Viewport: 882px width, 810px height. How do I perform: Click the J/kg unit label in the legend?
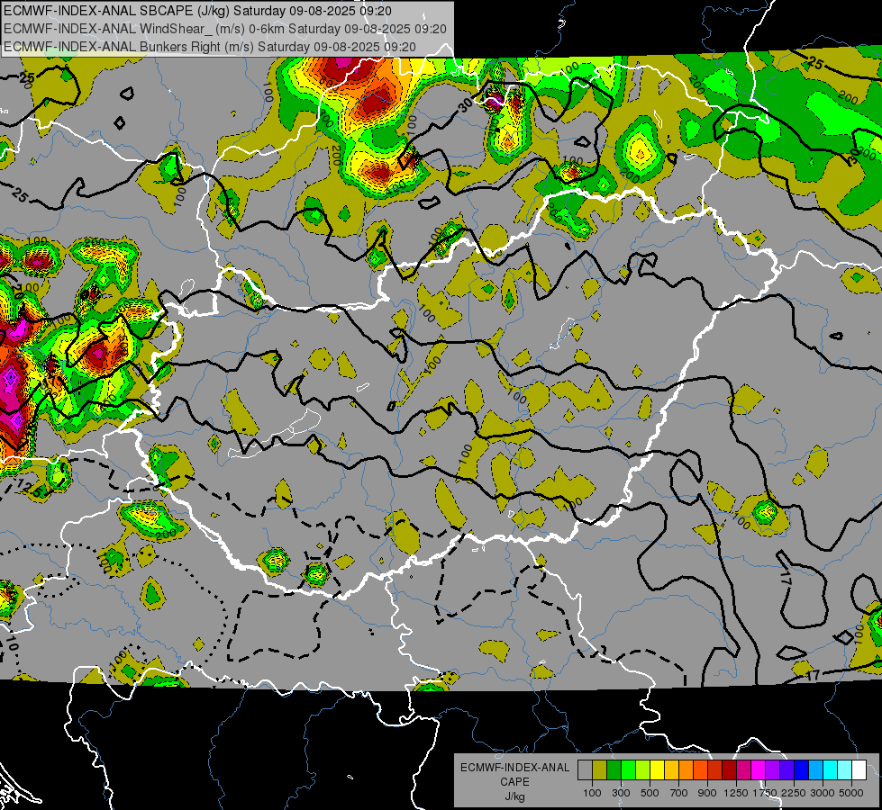pyautogui.click(x=514, y=796)
